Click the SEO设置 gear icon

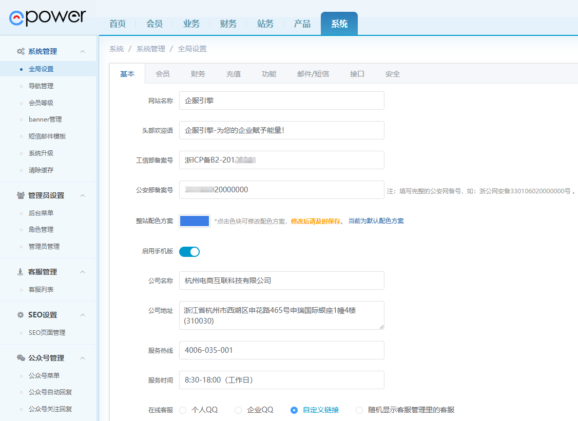[x=21, y=315]
